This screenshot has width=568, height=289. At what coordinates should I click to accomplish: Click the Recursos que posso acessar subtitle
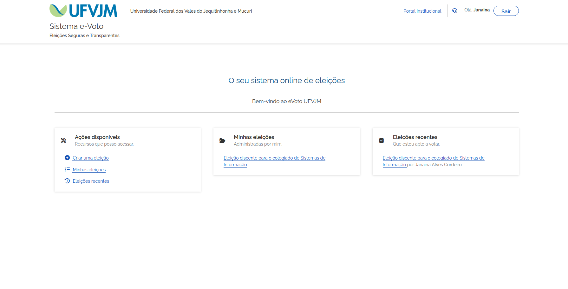coord(104,144)
